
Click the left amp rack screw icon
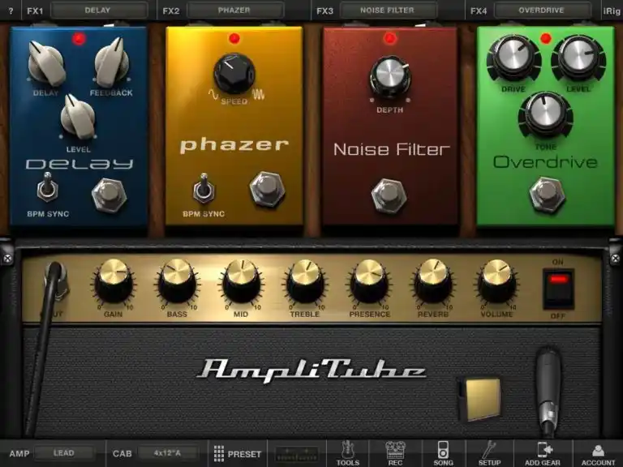tap(7, 259)
